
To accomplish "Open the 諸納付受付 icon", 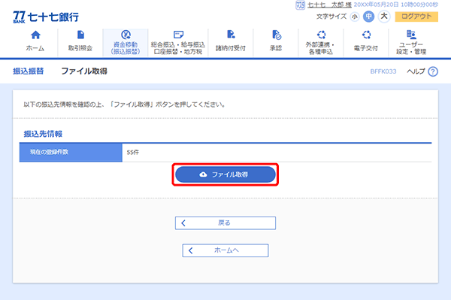I will coord(231,35).
